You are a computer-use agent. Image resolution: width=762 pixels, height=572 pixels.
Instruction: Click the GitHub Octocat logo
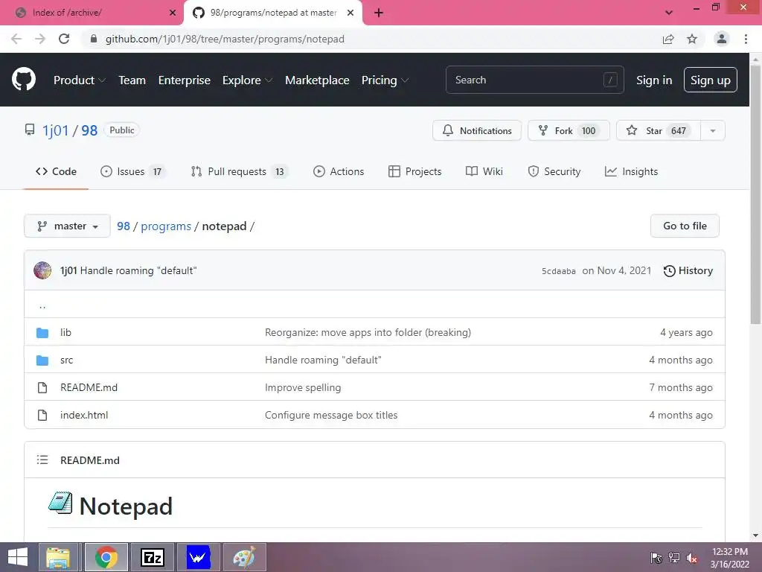(24, 80)
